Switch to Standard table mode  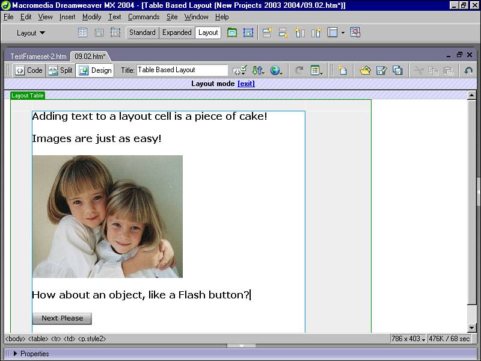click(142, 32)
